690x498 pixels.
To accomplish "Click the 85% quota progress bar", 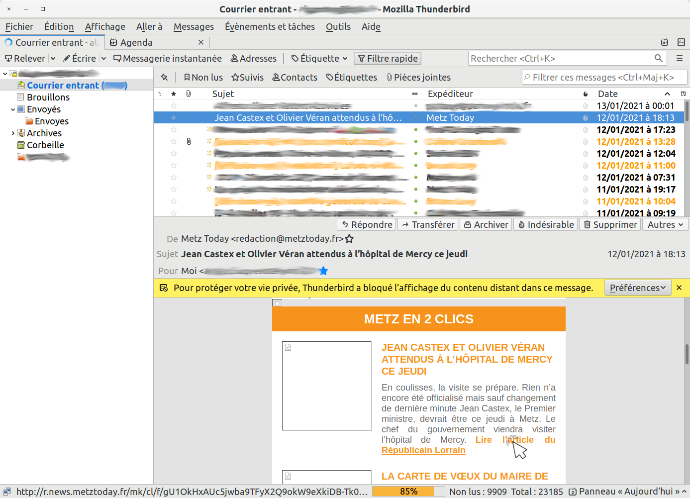I will (408, 492).
